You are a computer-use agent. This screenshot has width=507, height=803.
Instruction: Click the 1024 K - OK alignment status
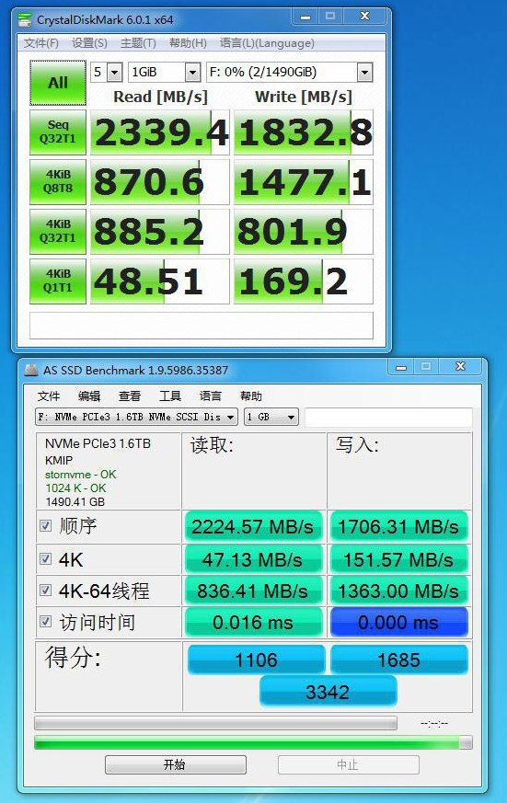point(75,488)
